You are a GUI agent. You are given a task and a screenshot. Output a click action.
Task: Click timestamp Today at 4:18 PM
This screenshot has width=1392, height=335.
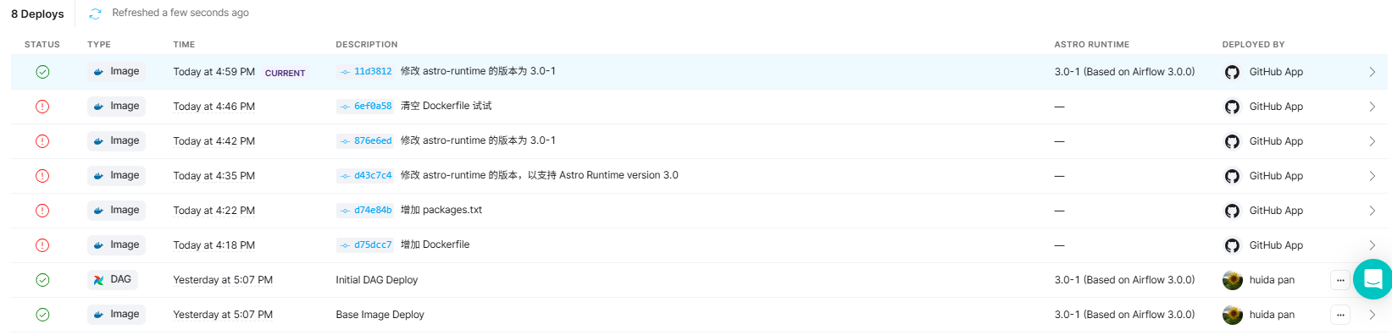point(214,245)
